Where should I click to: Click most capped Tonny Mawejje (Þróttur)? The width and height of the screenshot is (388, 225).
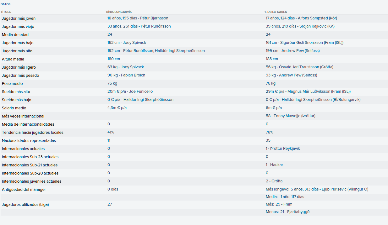[291, 116]
